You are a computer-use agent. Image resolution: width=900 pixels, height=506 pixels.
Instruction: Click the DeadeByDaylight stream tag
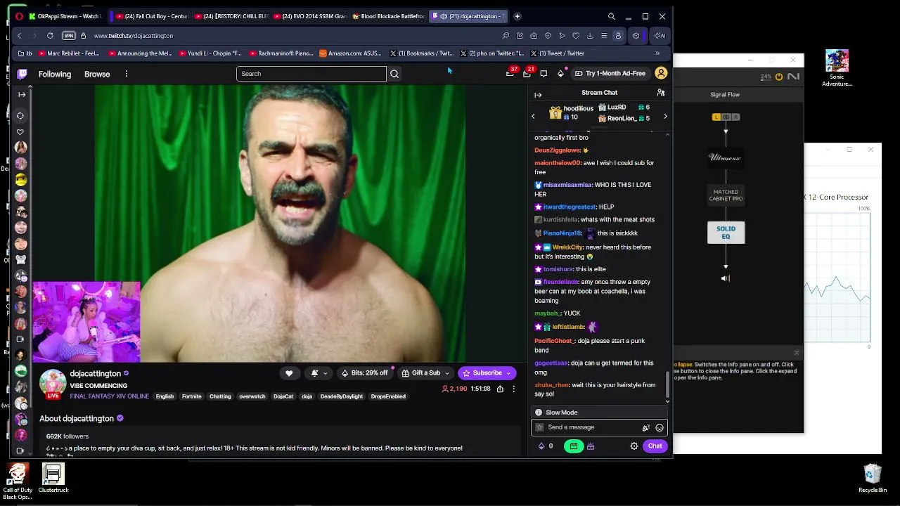click(342, 396)
